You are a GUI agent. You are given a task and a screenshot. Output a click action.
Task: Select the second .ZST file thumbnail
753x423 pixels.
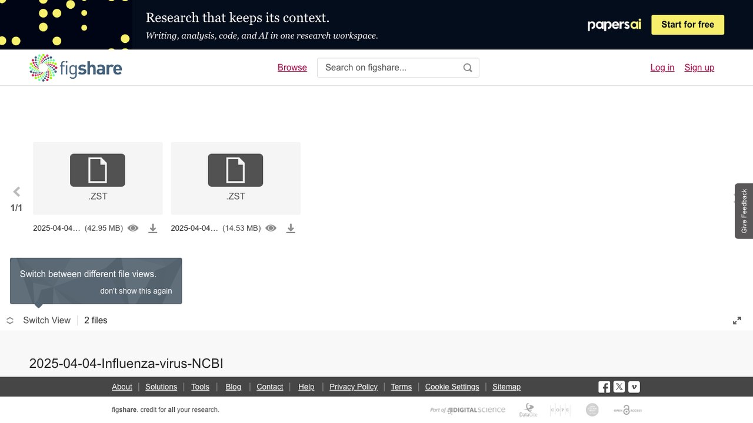[235, 178]
